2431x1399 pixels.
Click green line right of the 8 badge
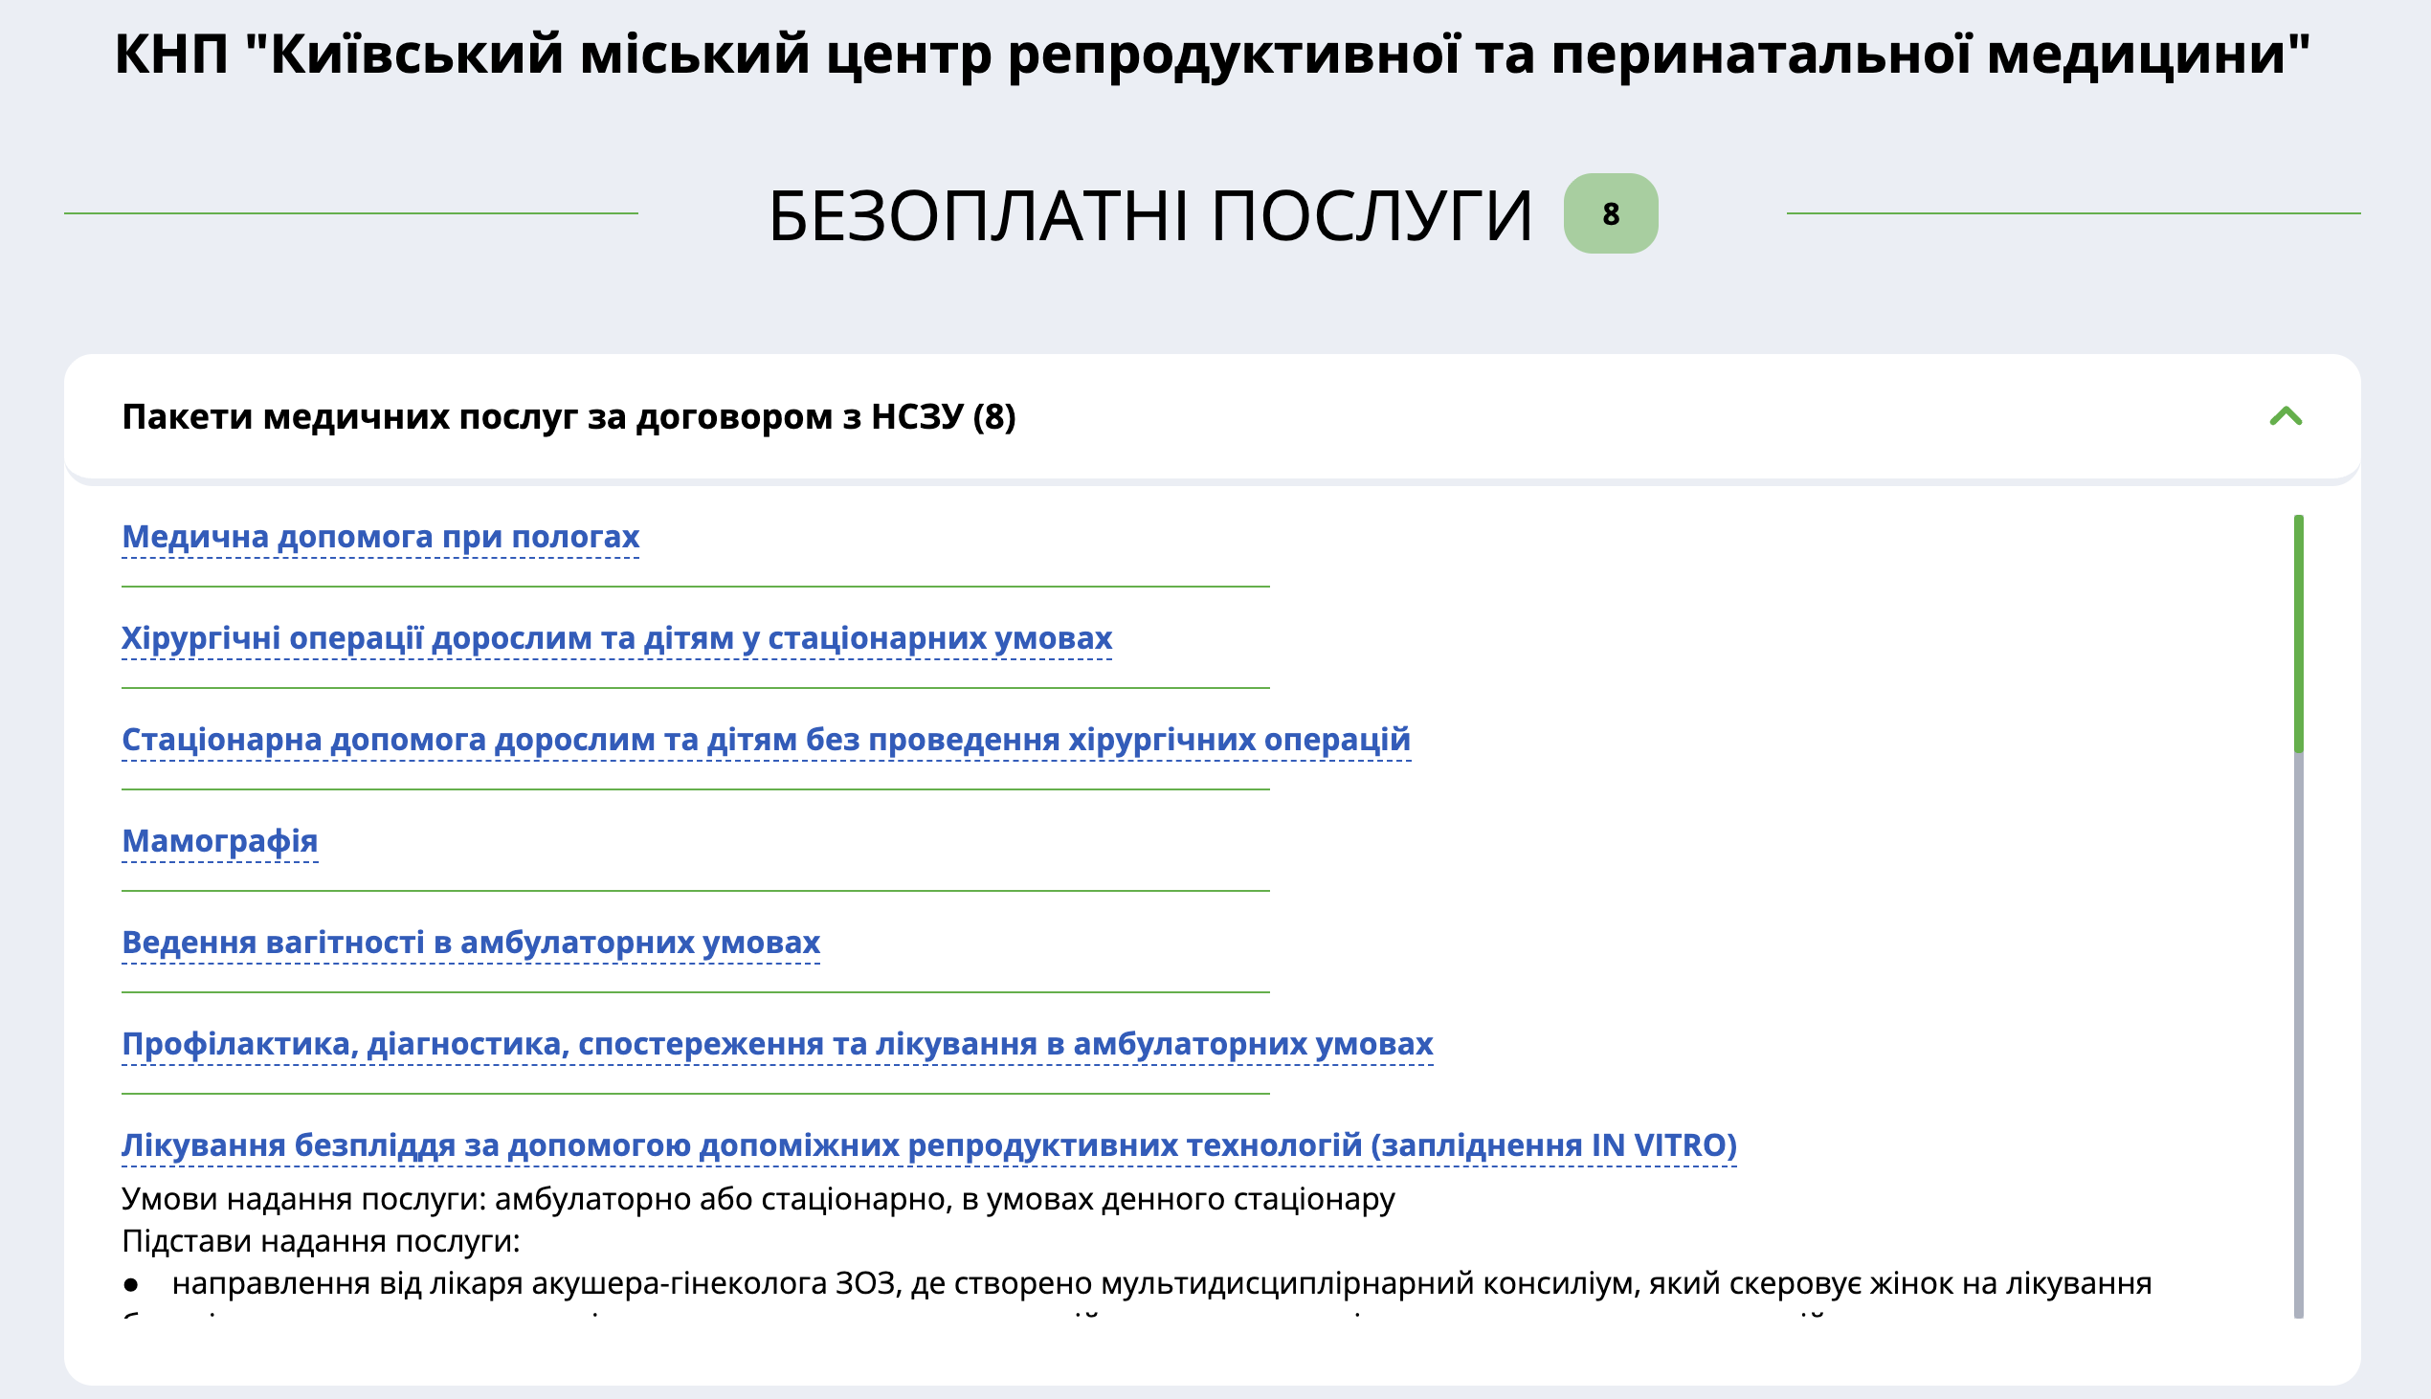pyautogui.click(x=2073, y=213)
